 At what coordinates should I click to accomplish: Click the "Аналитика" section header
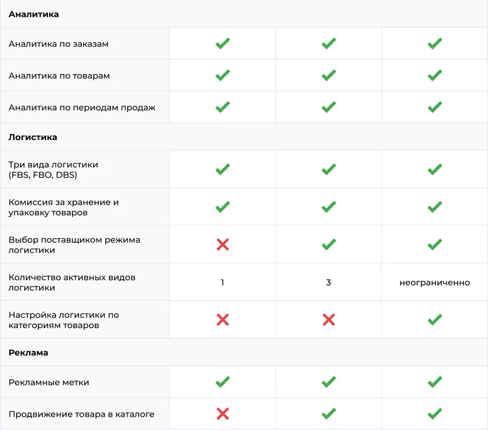(33, 14)
